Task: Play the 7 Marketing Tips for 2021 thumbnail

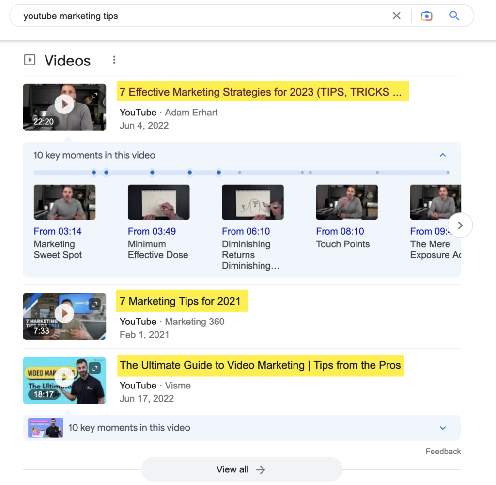Action: (64, 313)
